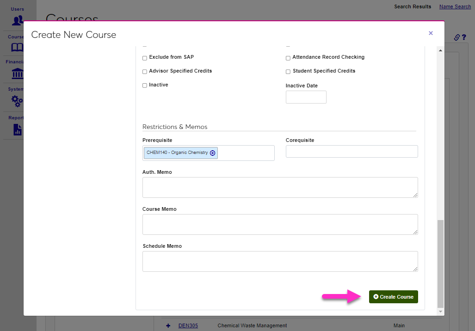
Task: Mark the course as Inactive
Action: (x=145, y=86)
